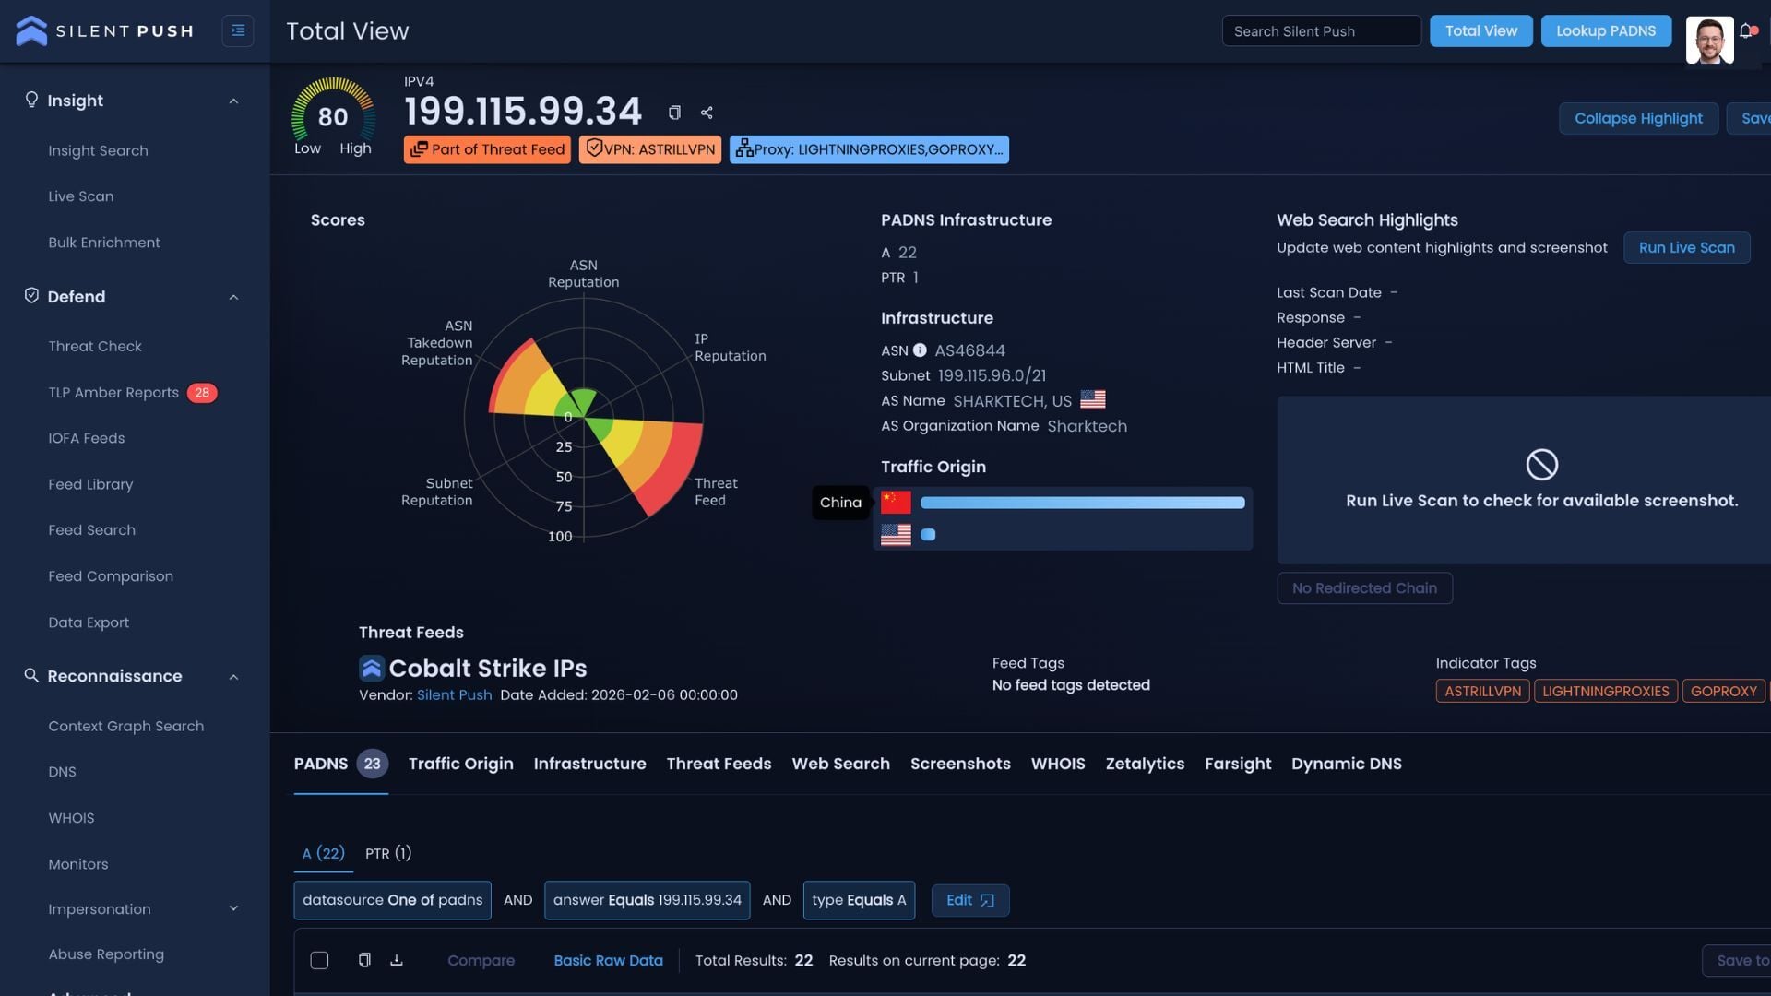Open TLP Amber Reports in sidebar

113,392
